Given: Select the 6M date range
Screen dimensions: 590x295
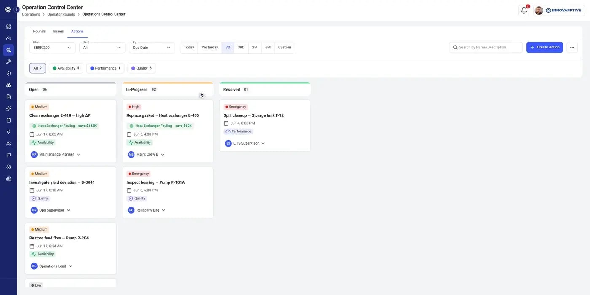Looking at the screenshot, I should coord(268,48).
